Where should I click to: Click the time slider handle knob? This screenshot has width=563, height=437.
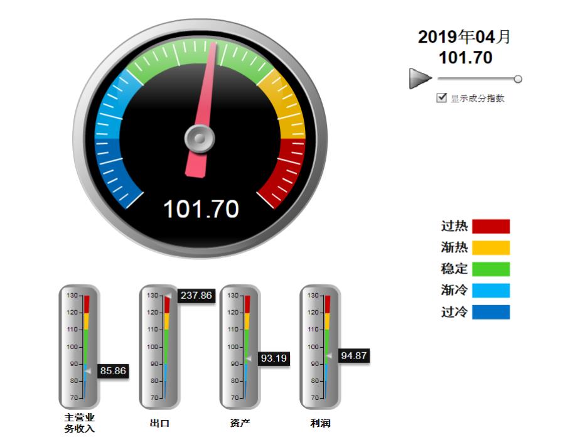(x=518, y=79)
